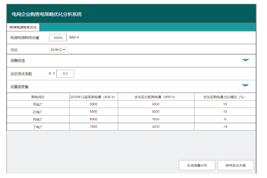Click 5000 in the 甲电厂 row
This screenshot has height=178, width=267.
tap(93, 104)
